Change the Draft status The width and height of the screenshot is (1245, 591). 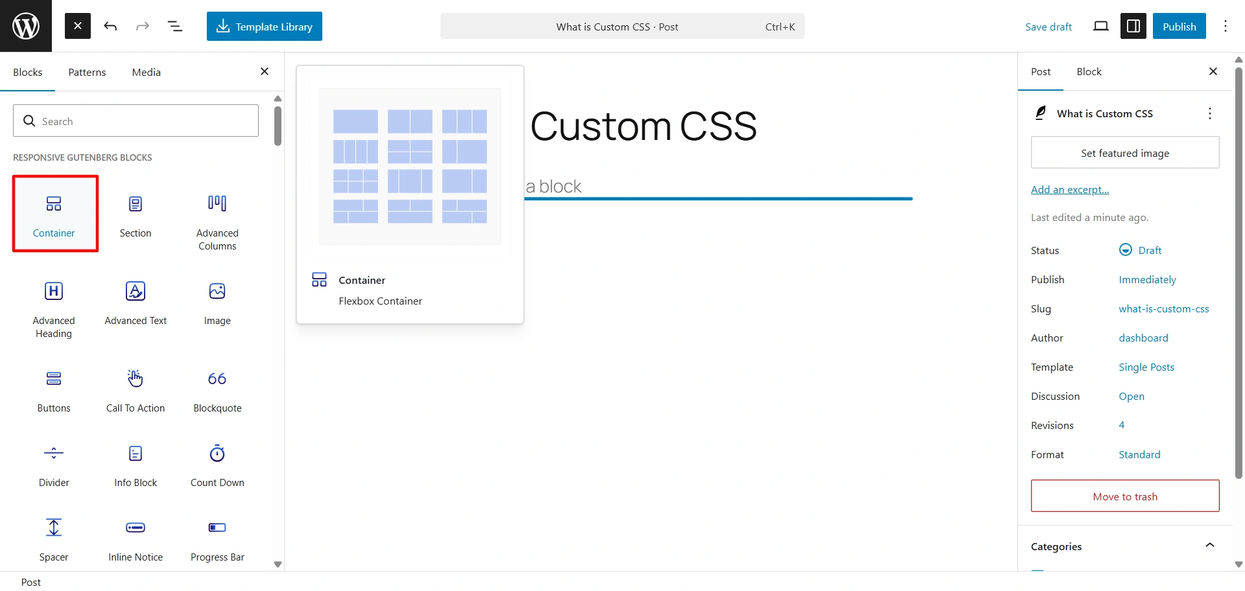tap(1141, 250)
